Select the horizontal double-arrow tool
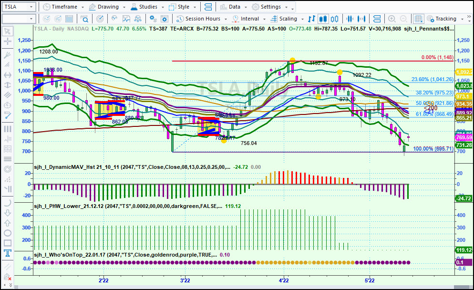The image size is (474, 290). pos(8,75)
